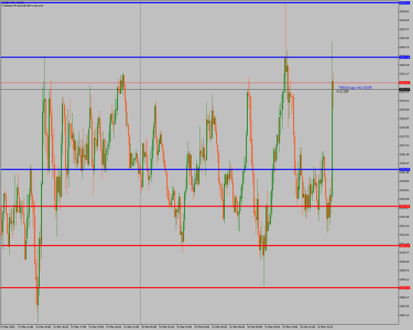Click the lowest red price tag on price scale
The width and height of the screenshot is (413, 330).
point(404,288)
